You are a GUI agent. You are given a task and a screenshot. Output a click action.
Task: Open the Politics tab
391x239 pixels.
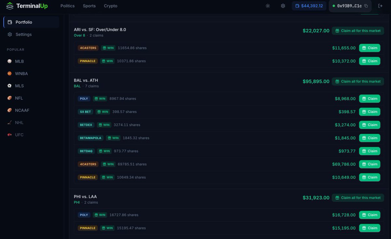[x=67, y=6]
